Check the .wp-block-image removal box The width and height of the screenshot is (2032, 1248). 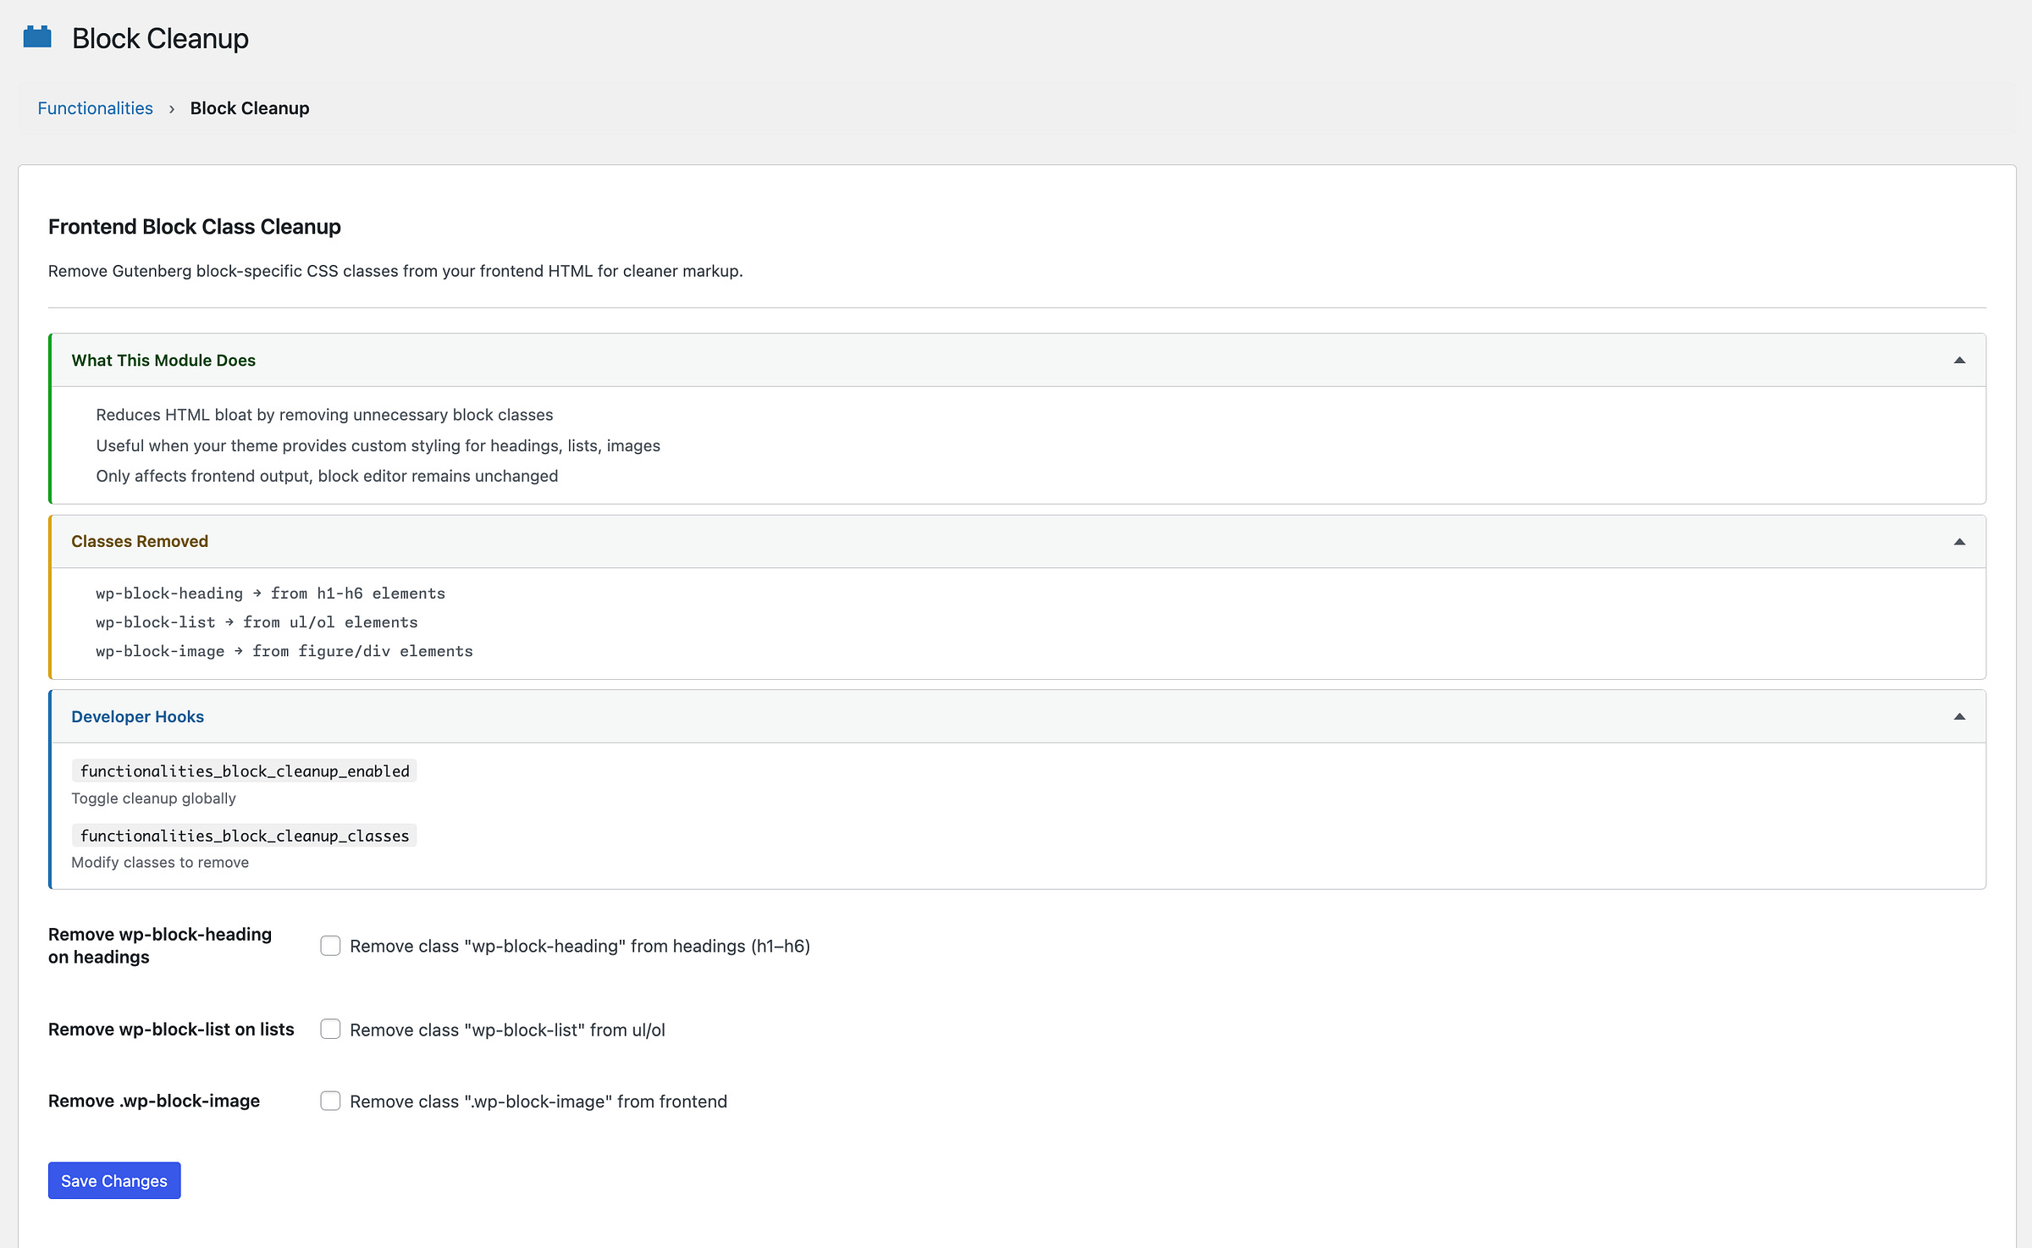(330, 1101)
